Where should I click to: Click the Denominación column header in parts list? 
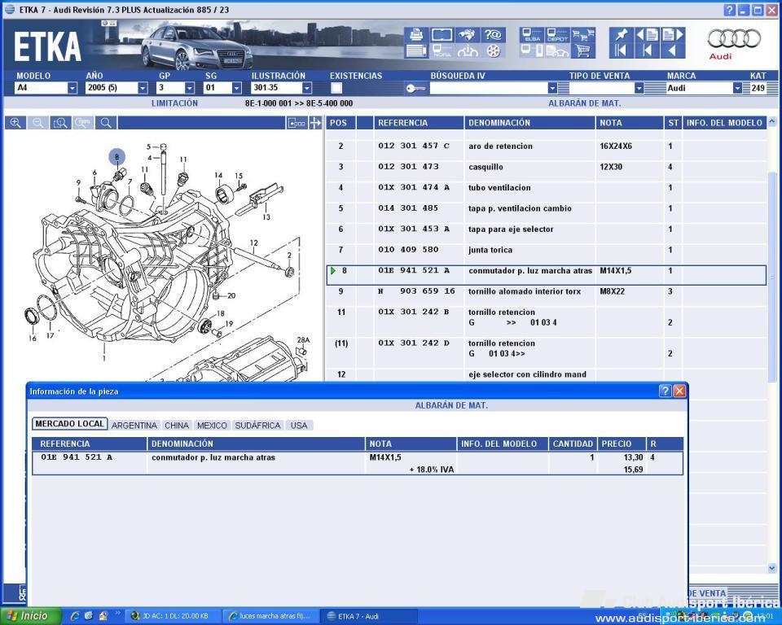[x=530, y=123]
